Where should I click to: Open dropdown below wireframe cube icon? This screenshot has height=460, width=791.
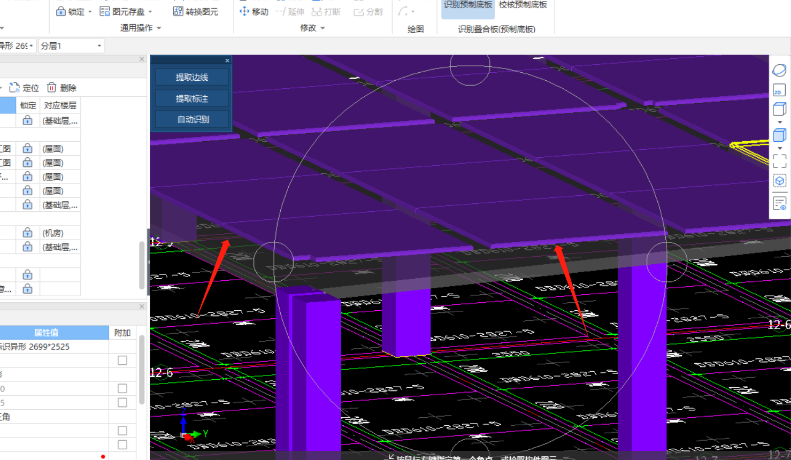tap(780, 122)
